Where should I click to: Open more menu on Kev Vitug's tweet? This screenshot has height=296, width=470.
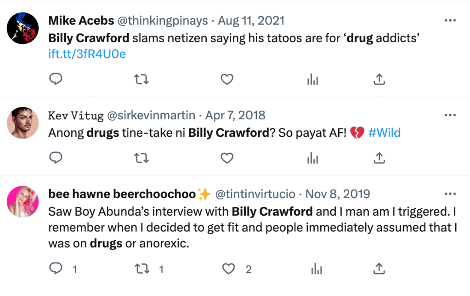(x=450, y=115)
